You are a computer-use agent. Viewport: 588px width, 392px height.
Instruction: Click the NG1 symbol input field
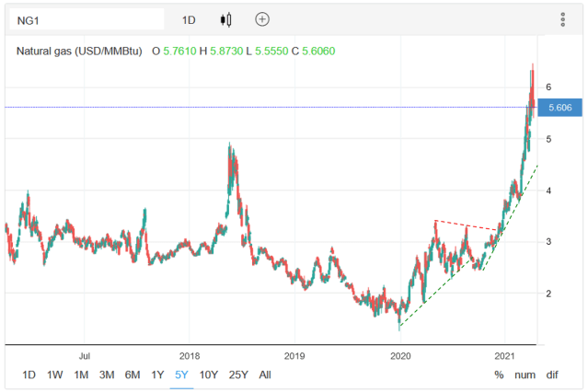coord(86,19)
